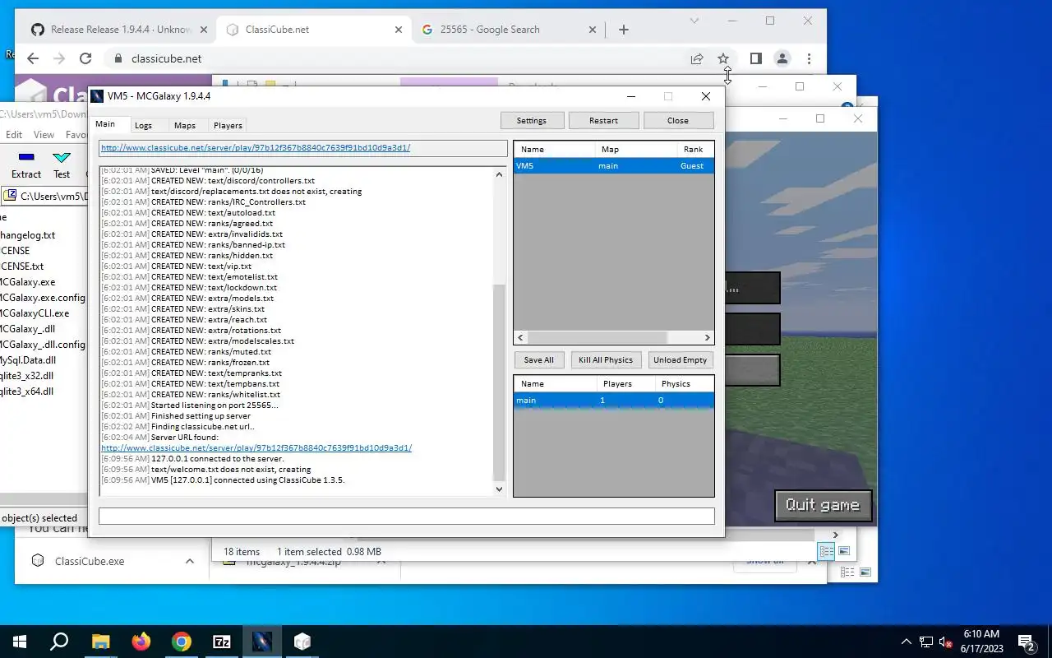Open a new Chrome tab
This screenshot has height=658, width=1052.
(624, 30)
